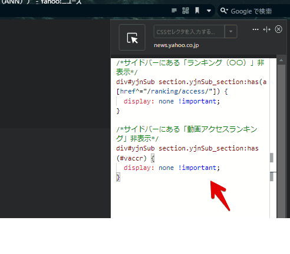
Task: Click the reader view icon in address bar
Action: [x=174, y=11]
